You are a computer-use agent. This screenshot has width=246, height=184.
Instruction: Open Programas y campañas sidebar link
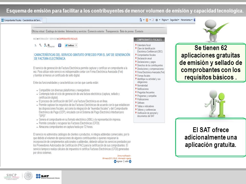coord(147,96)
